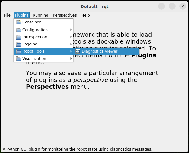
Task: Expand the Logging submenu arrow
Action: pos(71,44)
